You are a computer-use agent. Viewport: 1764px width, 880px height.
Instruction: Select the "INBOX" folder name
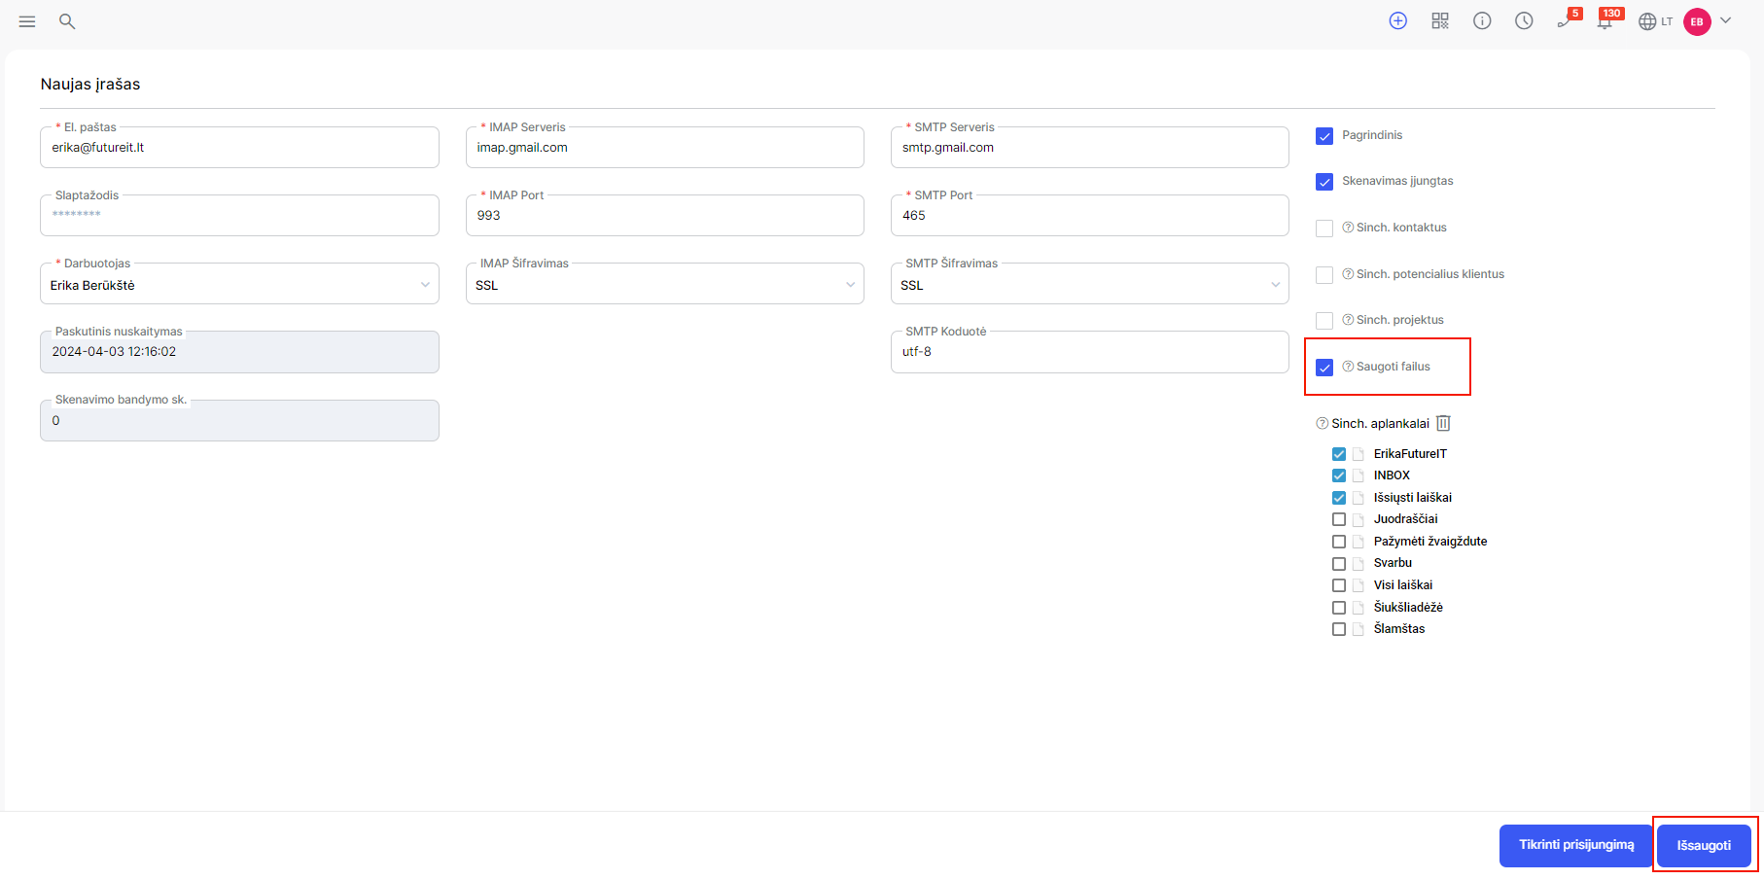tap(1392, 475)
